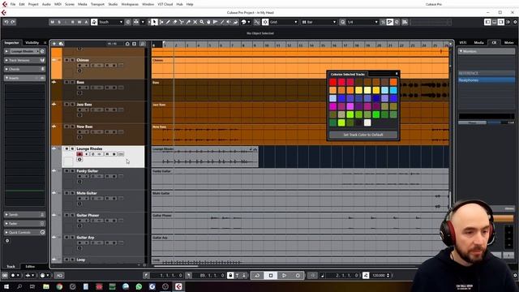Switch to the Editor tab at bottom left
Viewport: 519px width, 292px height.
(x=30, y=267)
